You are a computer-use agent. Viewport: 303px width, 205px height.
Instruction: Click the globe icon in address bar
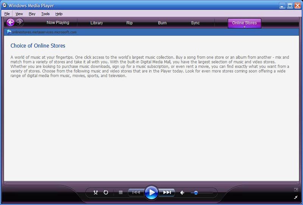click(9, 32)
